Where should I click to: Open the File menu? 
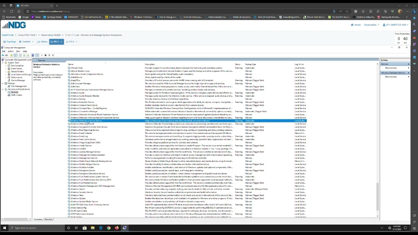4,51
